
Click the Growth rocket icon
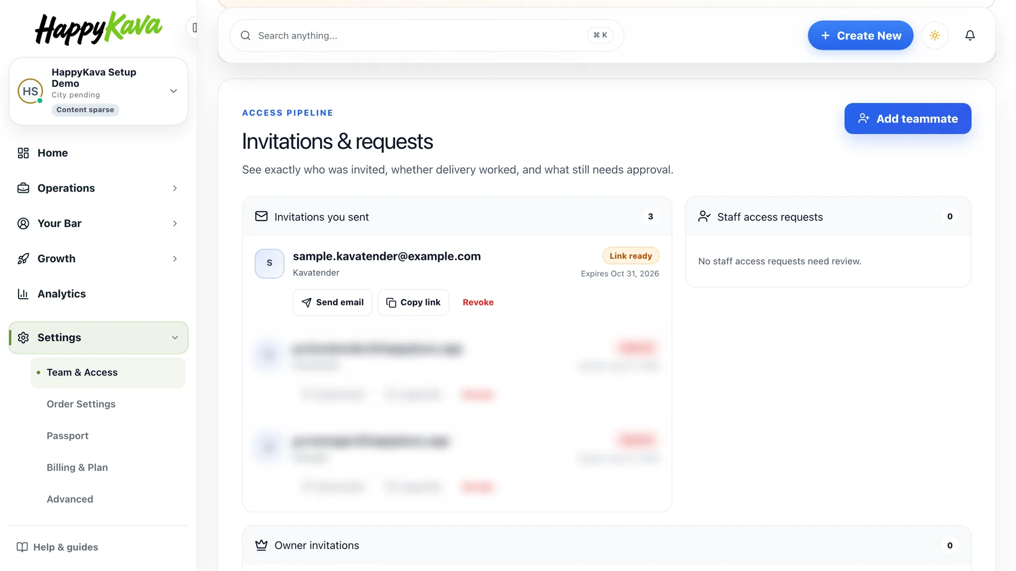[23, 259]
